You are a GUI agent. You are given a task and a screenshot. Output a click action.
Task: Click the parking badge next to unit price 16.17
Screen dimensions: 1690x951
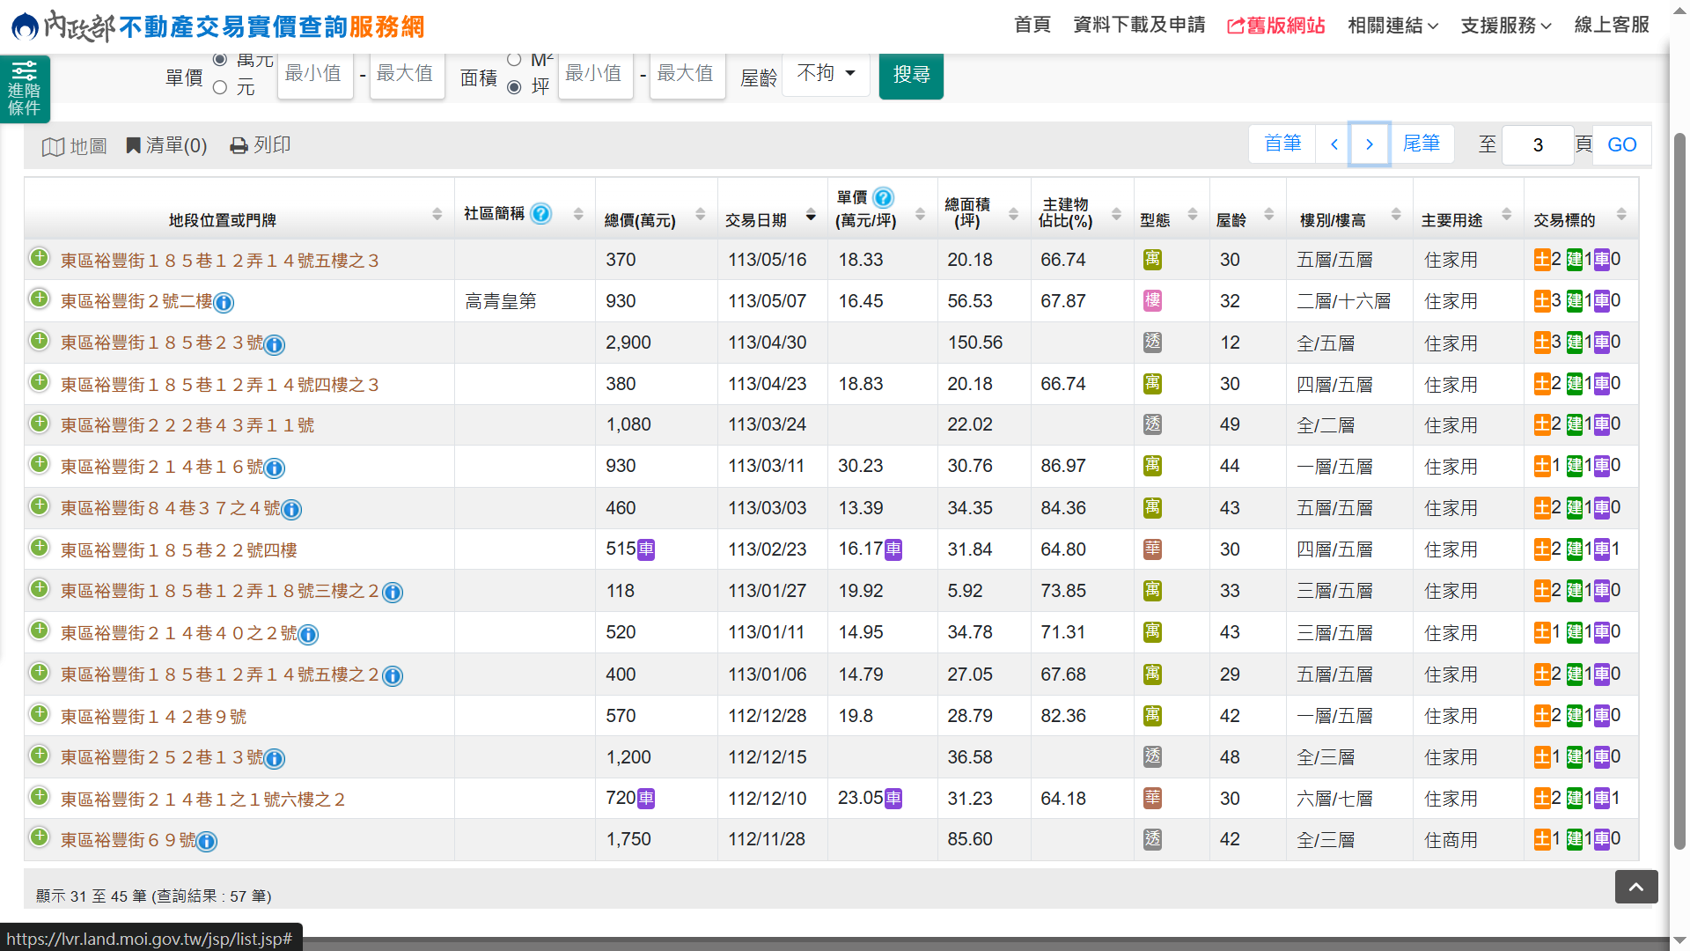tap(893, 549)
